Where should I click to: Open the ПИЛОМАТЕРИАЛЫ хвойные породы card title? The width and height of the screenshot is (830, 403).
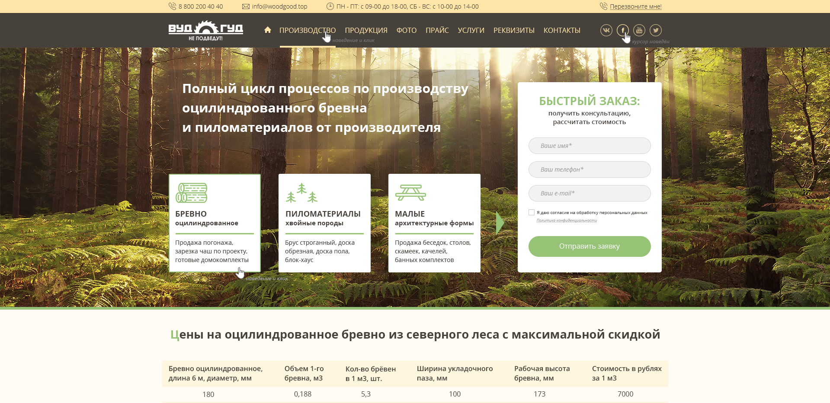323,218
